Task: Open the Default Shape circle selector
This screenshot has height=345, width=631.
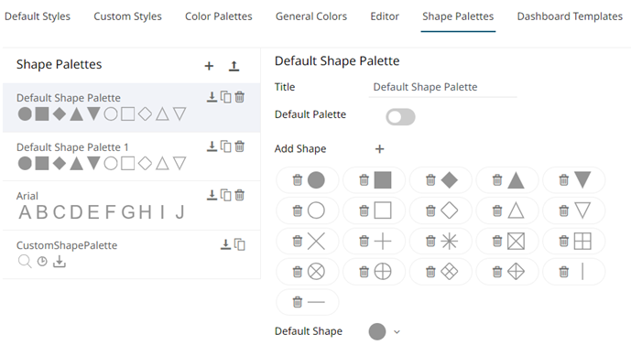Action: click(377, 331)
